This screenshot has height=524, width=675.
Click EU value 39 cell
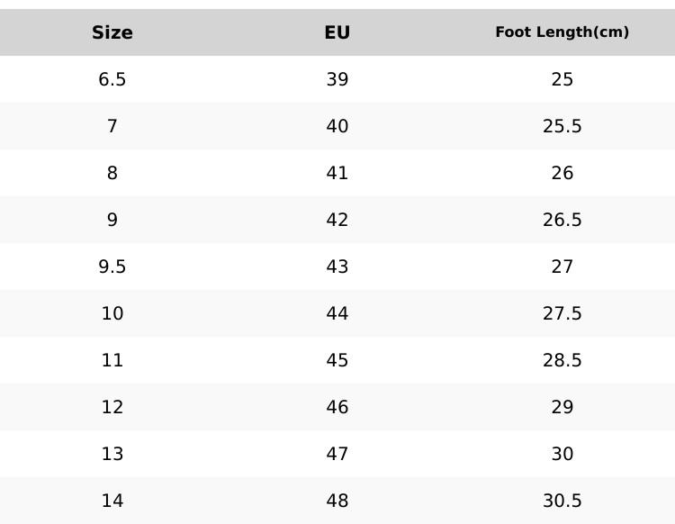[337, 79]
